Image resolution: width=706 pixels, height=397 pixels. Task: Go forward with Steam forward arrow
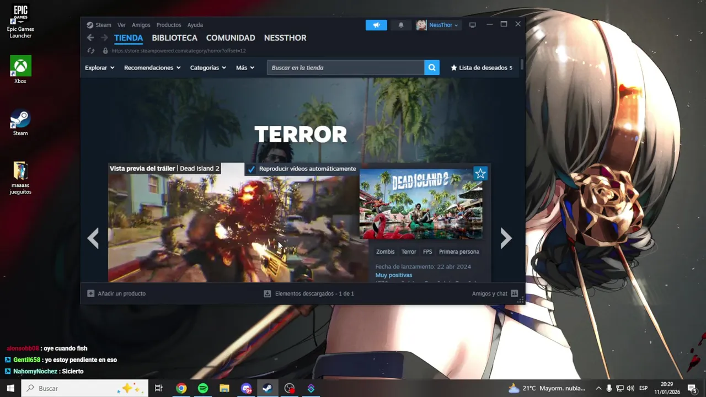104,37
